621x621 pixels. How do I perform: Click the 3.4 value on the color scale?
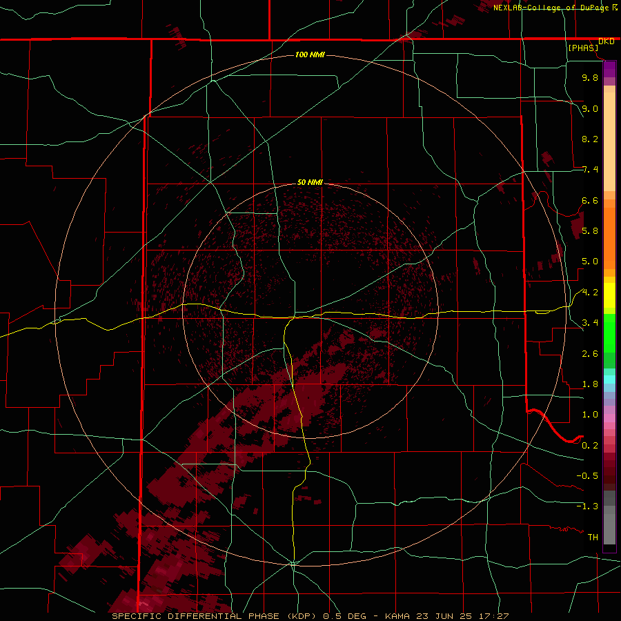(x=590, y=323)
